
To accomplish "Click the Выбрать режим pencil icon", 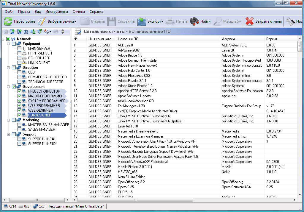I will coord(42,21).
